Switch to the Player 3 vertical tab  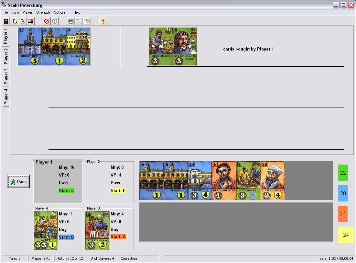point(6,76)
